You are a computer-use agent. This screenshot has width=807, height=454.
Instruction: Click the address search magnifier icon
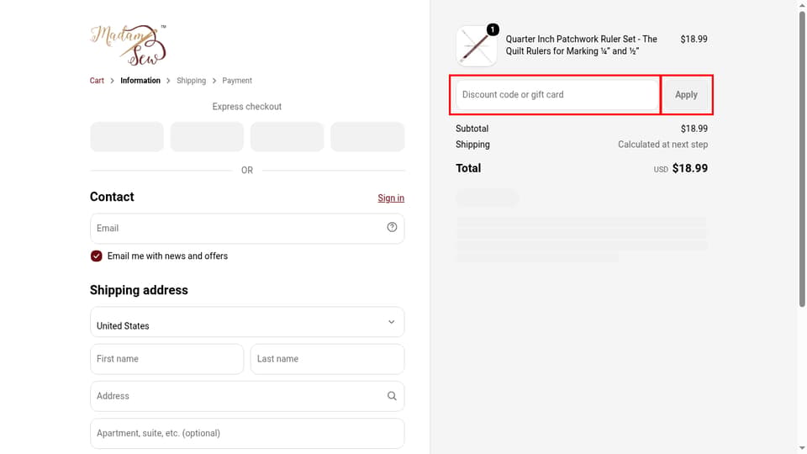coord(392,396)
